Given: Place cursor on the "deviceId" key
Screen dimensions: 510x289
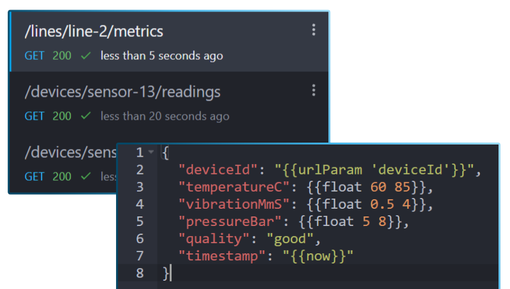Looking at the screenshot, I should pos(217,170).
